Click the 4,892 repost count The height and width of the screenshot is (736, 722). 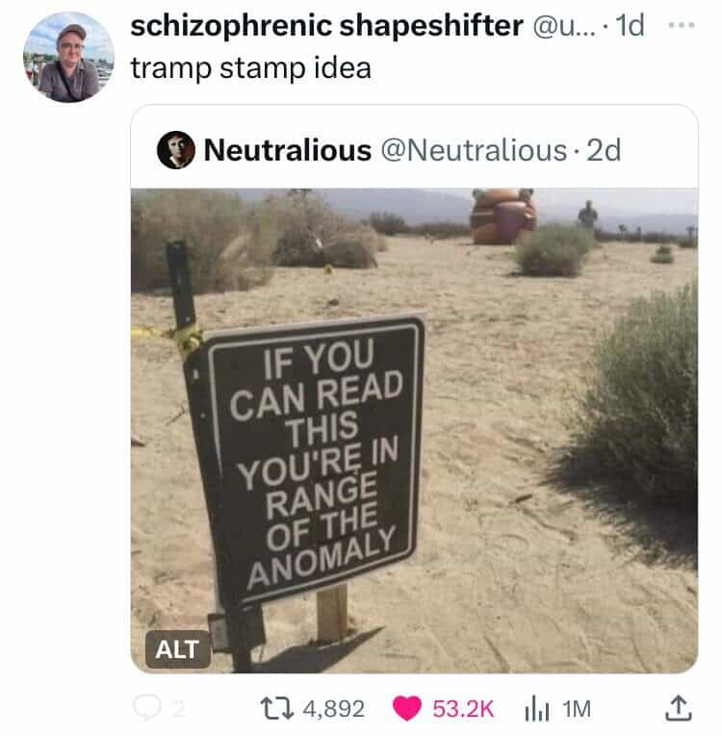(x=334, y=709)
